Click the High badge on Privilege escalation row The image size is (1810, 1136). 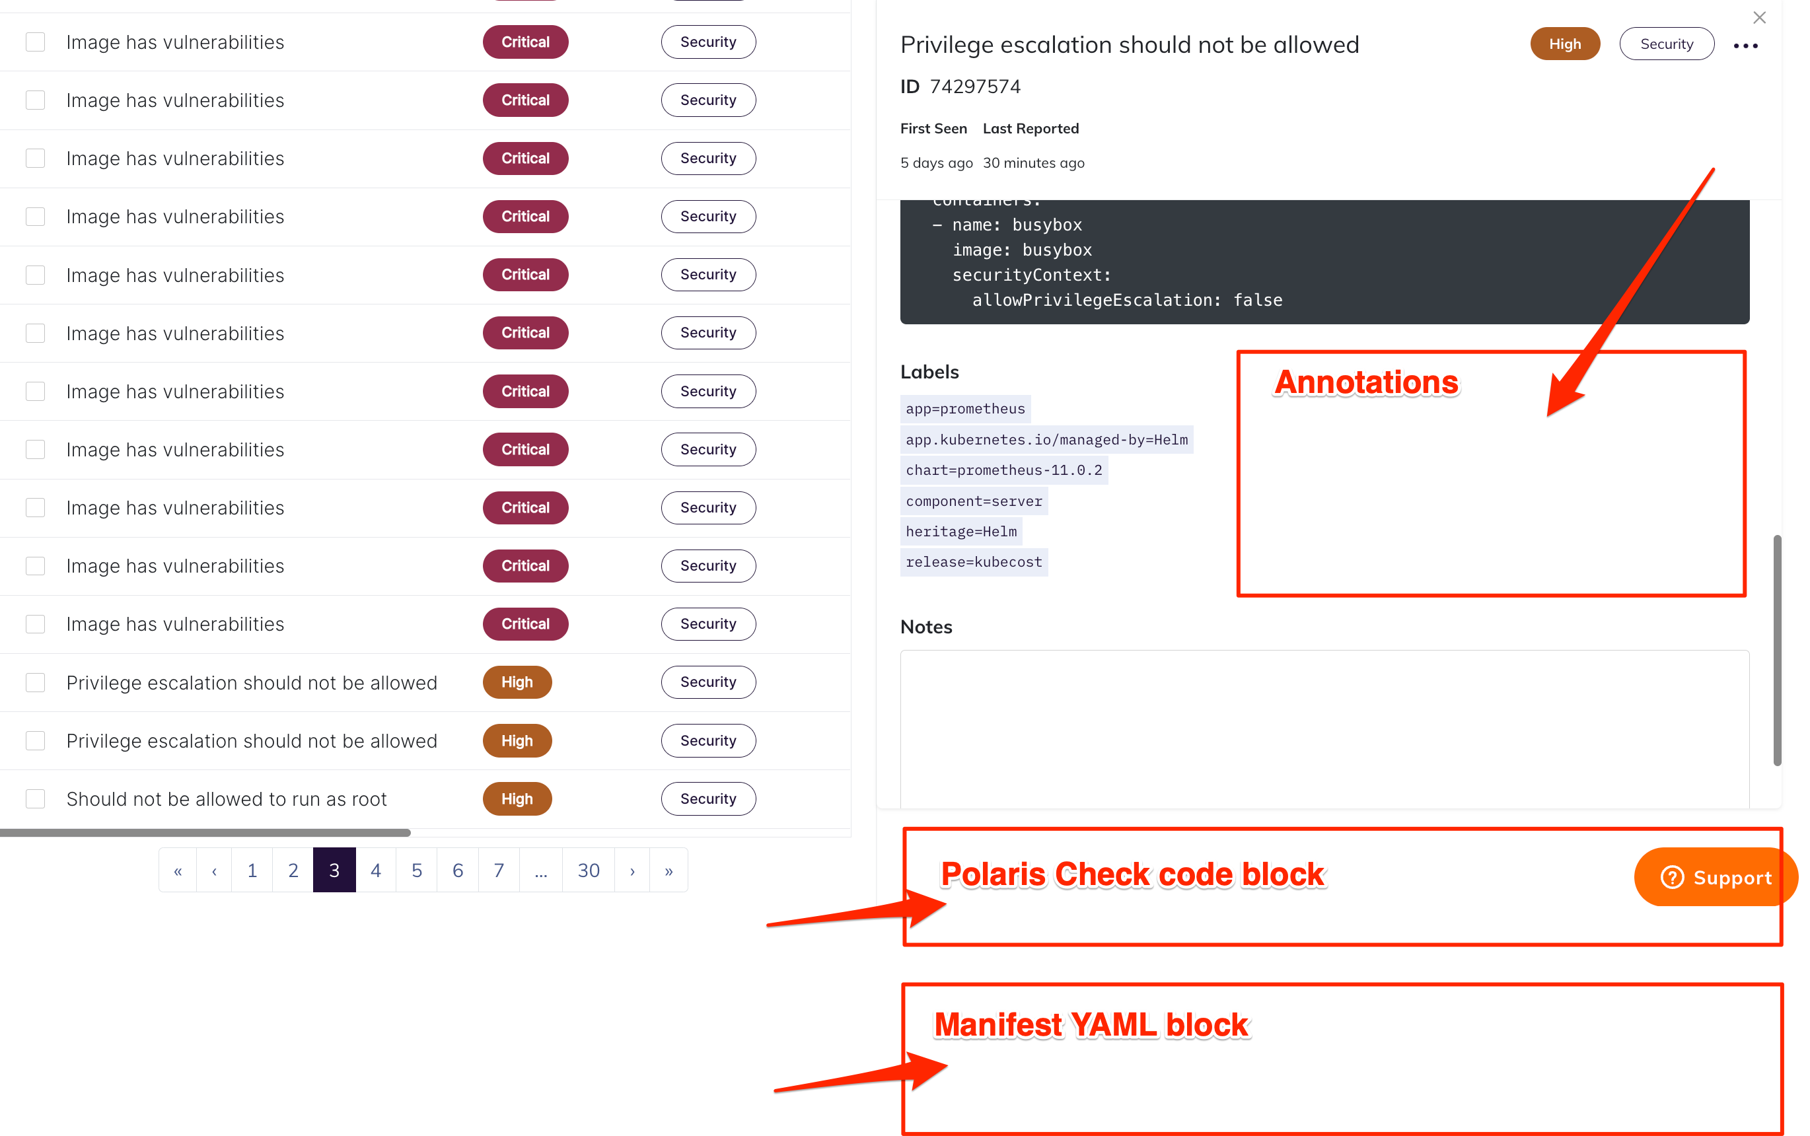coord(516,682)
